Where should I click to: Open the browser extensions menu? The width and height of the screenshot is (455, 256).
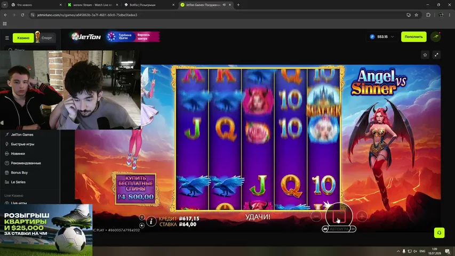point(428,15)
